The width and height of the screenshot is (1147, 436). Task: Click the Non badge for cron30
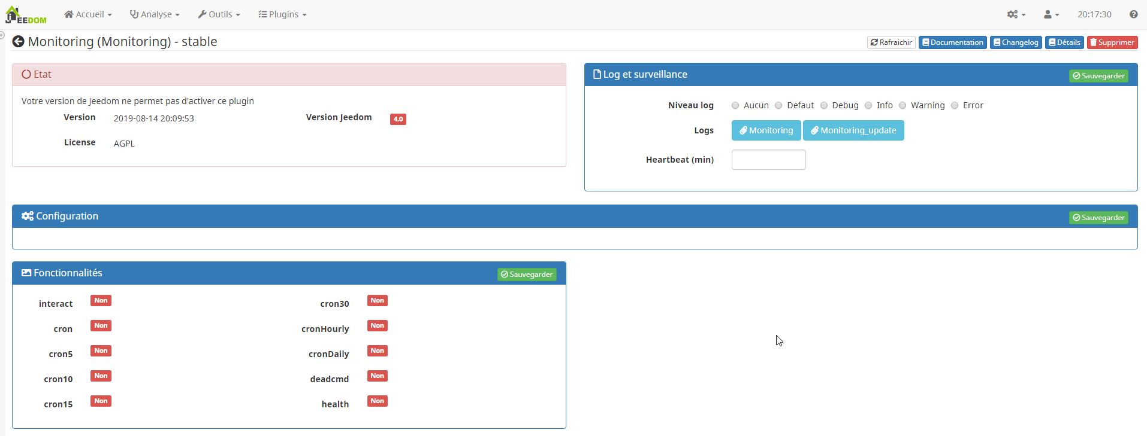[377, 300]
